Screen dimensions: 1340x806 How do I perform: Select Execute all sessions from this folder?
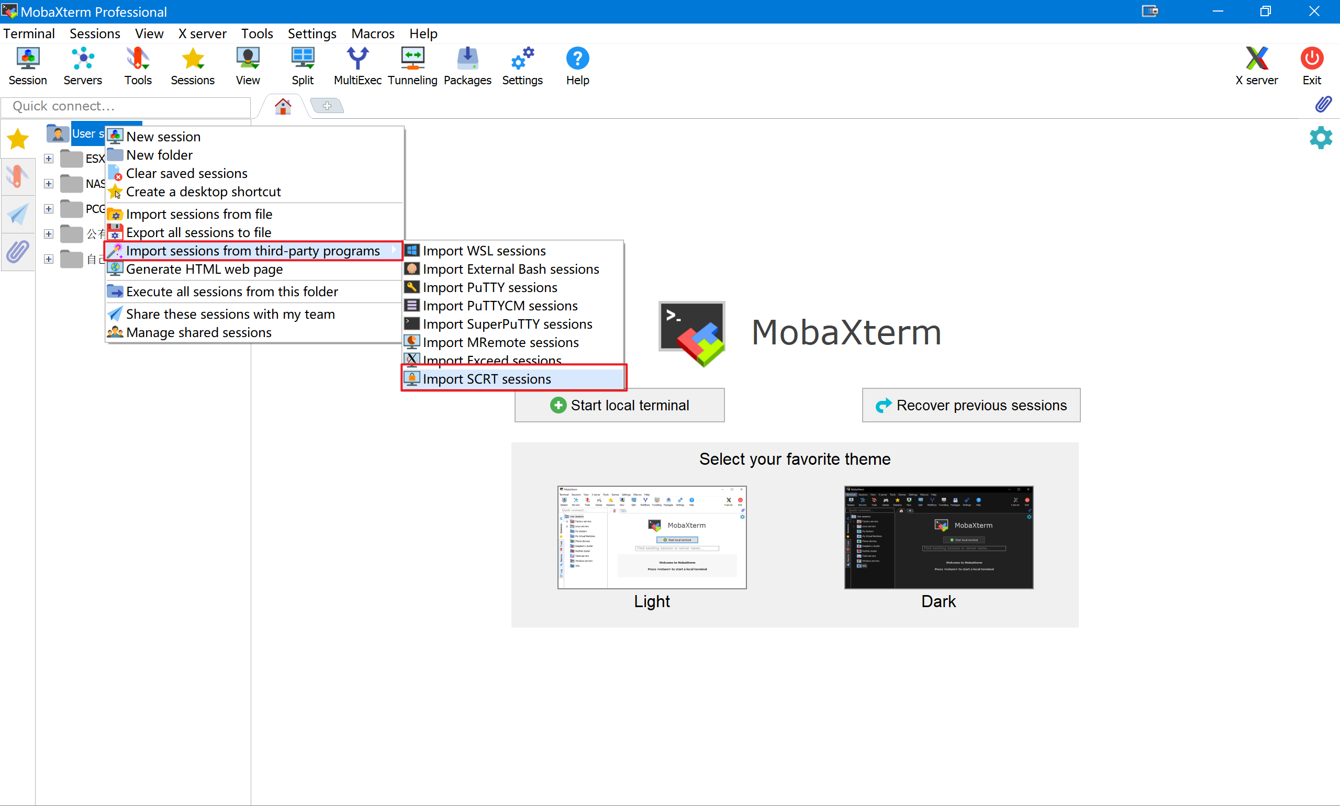point(254,292)
